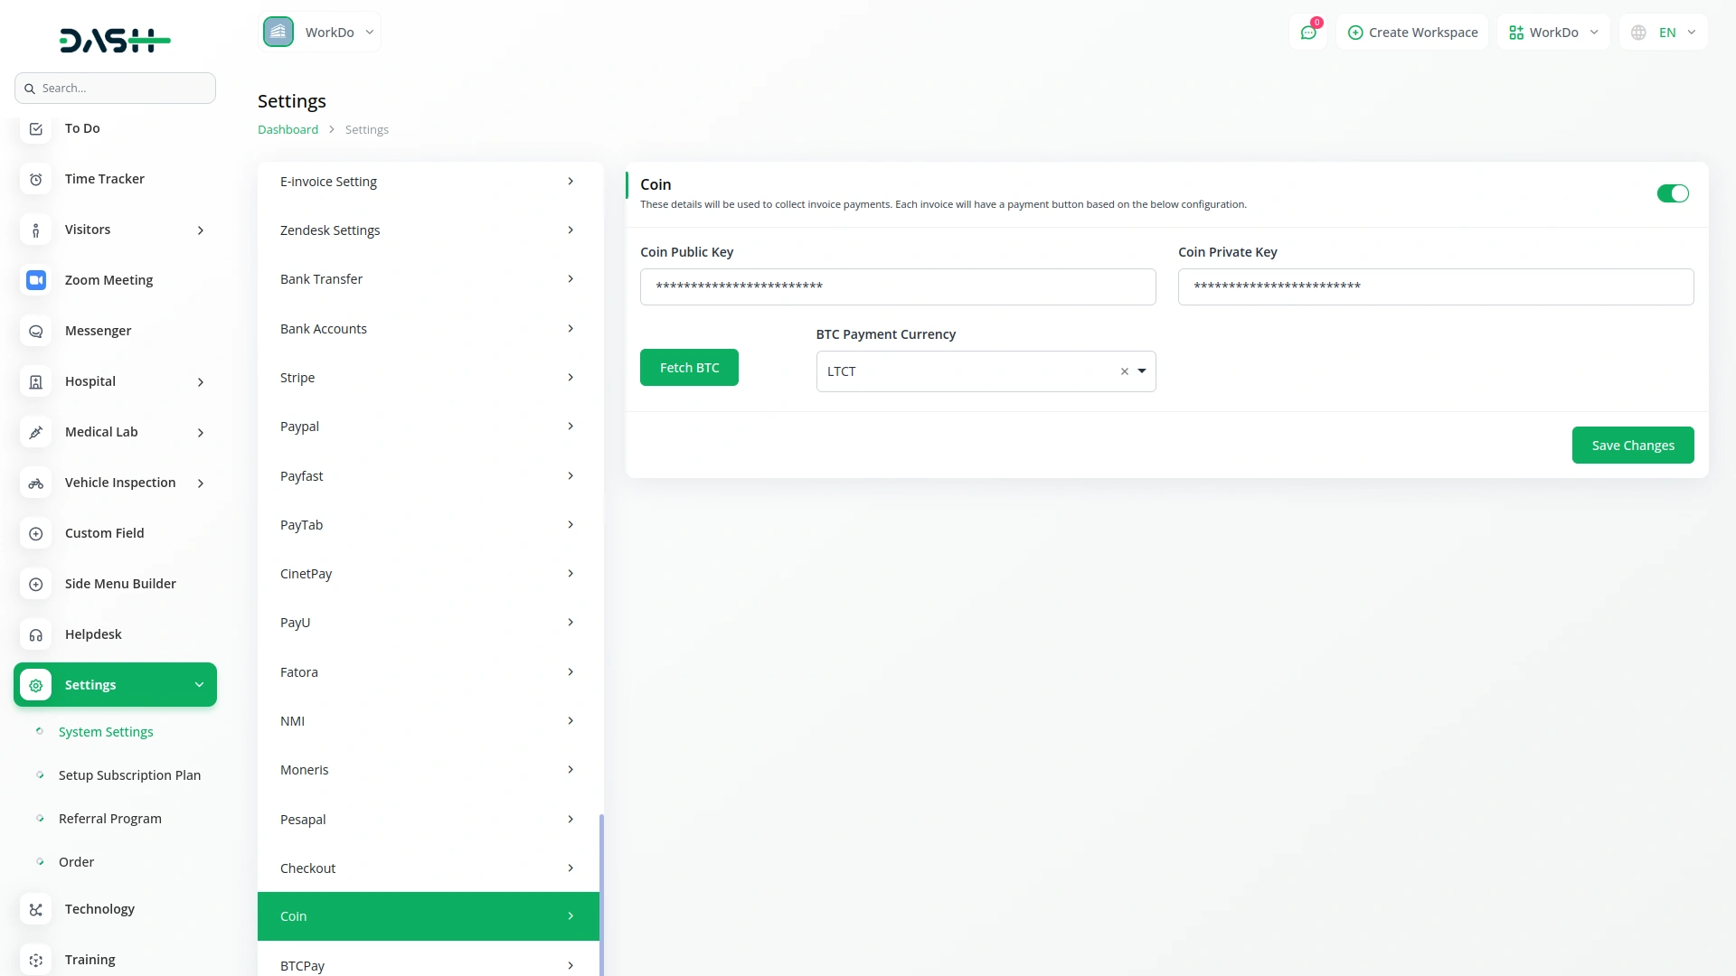1736x976 pixels.
Task: Click the Zoom Meeting camera icon
Action: tap(36, 280)
